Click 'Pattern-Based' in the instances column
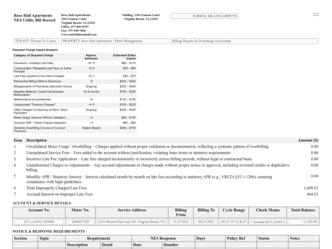This screenshot has width=332, height=249. (x=91, y=128)
